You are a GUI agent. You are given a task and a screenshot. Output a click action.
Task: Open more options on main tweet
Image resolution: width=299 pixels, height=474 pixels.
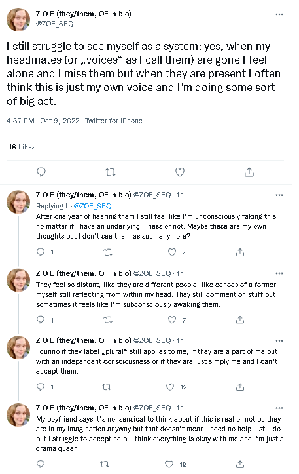(279, 14)
